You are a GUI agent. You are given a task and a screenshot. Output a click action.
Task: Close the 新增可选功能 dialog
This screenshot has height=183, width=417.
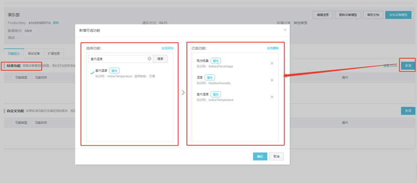[x=285, y=30]
